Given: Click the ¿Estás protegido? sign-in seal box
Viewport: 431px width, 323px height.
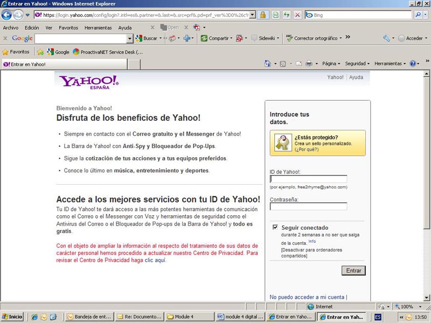Looking at the screenshot, I should click(x=317, y=143).
